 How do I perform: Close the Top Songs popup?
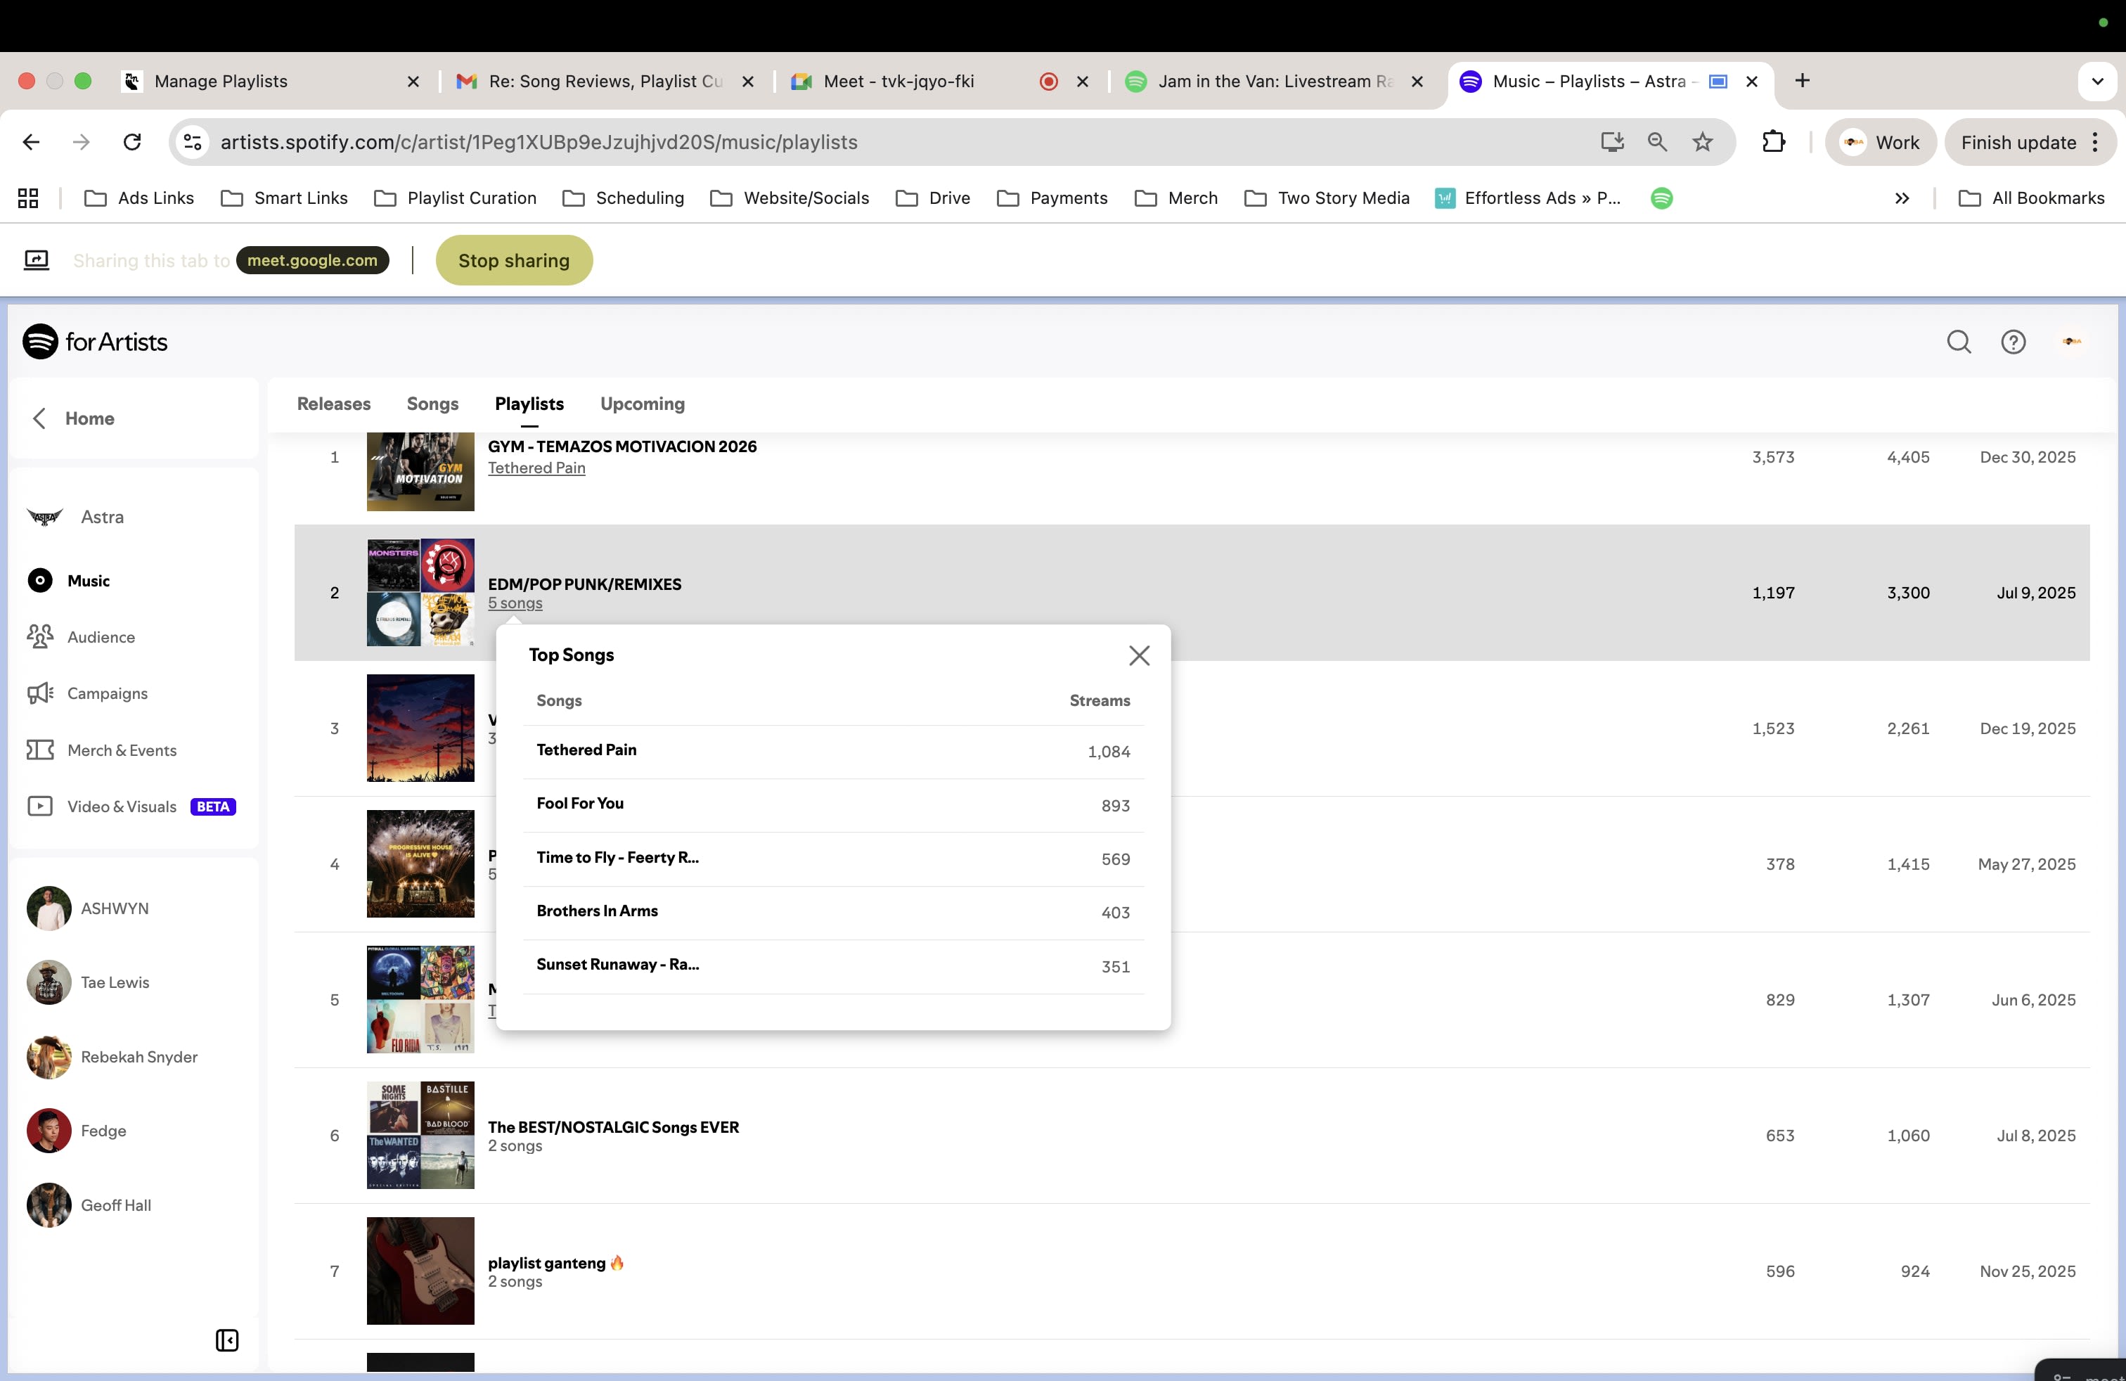pos(1138,655)
